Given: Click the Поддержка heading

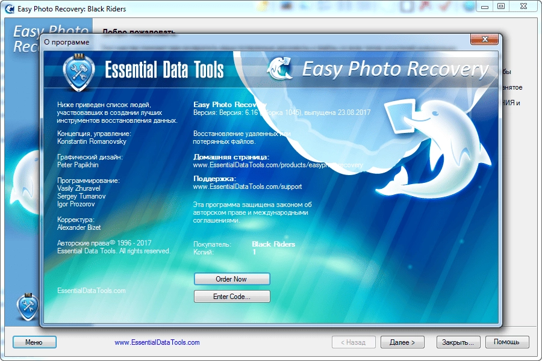Looking at the screenshot, I should click(x=214, y=179).
